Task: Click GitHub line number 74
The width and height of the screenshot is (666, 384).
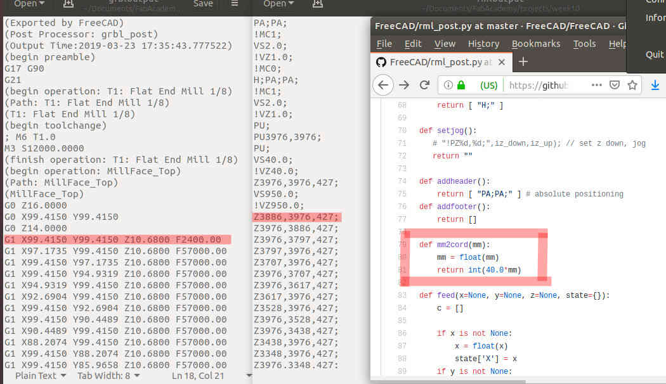Action: coord(402,181)
